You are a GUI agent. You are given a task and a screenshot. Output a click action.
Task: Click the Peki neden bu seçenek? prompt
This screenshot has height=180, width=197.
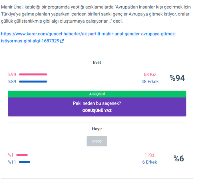coord(97,103)
